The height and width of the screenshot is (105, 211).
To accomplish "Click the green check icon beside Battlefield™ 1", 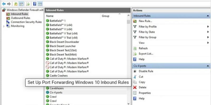I will point(47,21).
